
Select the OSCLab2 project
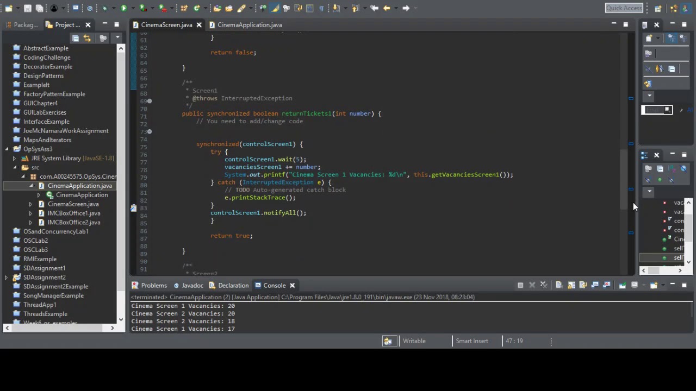(35, 241)
